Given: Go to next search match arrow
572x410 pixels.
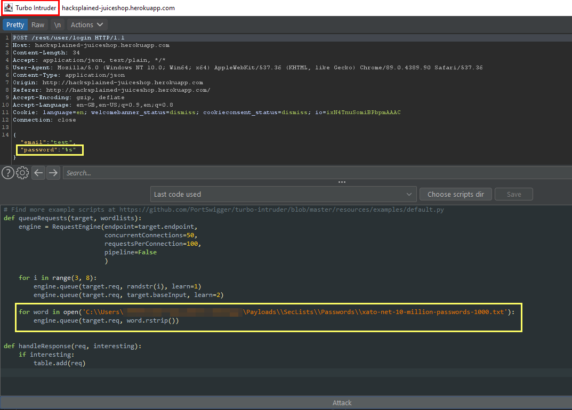Looking at the screenshot, I should pyautogui.click(x=53, y=173).
